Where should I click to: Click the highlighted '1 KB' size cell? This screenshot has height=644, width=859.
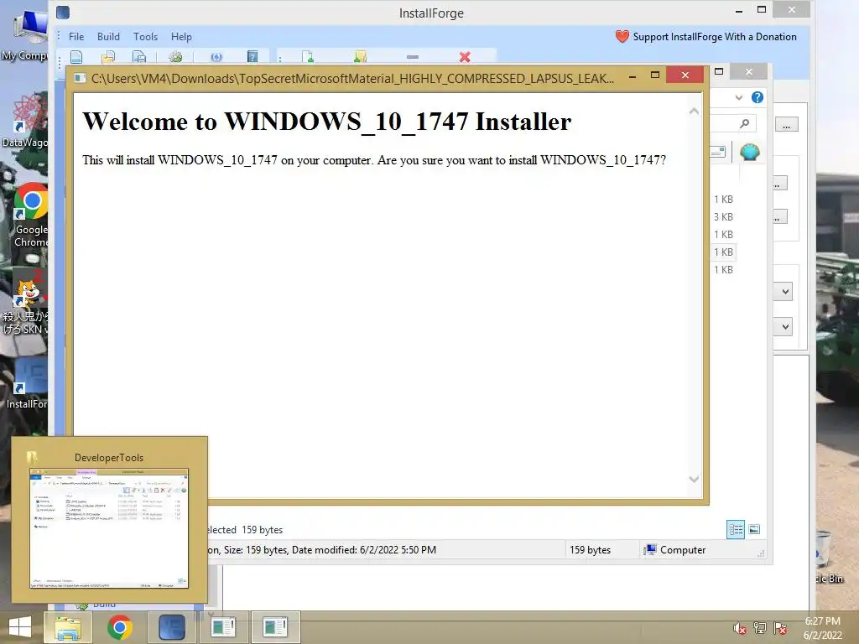(723, 252)
